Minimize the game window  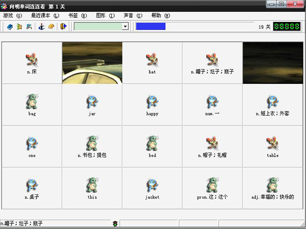(x=271, y=4)
